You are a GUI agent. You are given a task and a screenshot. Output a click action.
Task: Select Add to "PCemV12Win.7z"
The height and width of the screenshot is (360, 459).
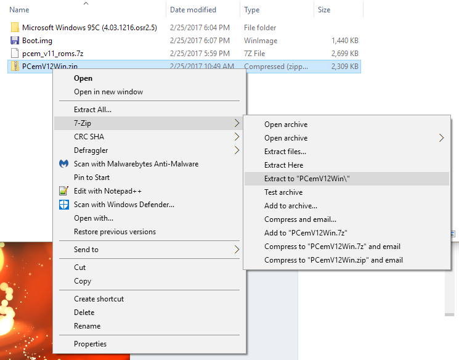click(x=347, y=233)
